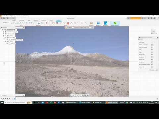
Task: Apply the Concentric constraint
Action: [75, 23]
